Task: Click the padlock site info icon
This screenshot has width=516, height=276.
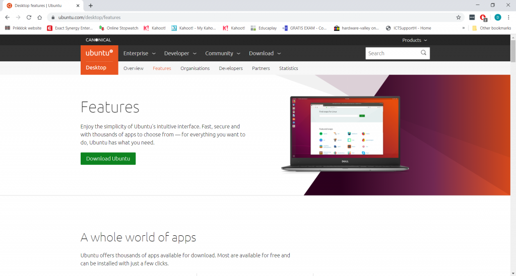Action: [52, 18]
